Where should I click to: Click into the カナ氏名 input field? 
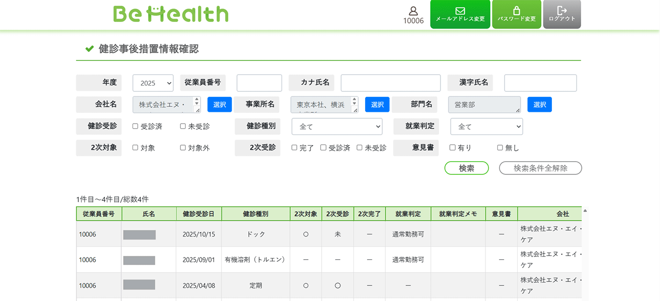click(x=391, y=83)
